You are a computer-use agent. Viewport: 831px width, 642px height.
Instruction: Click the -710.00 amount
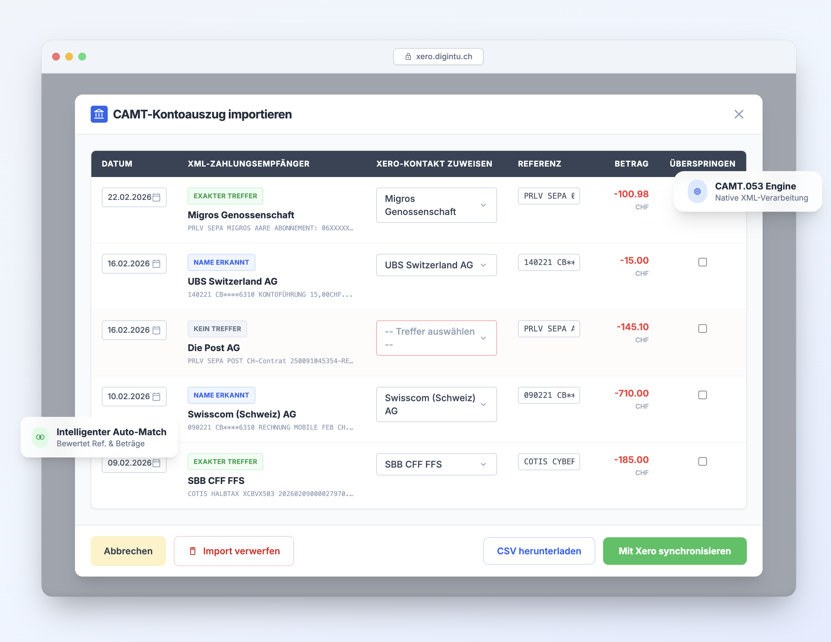[632, 393]
